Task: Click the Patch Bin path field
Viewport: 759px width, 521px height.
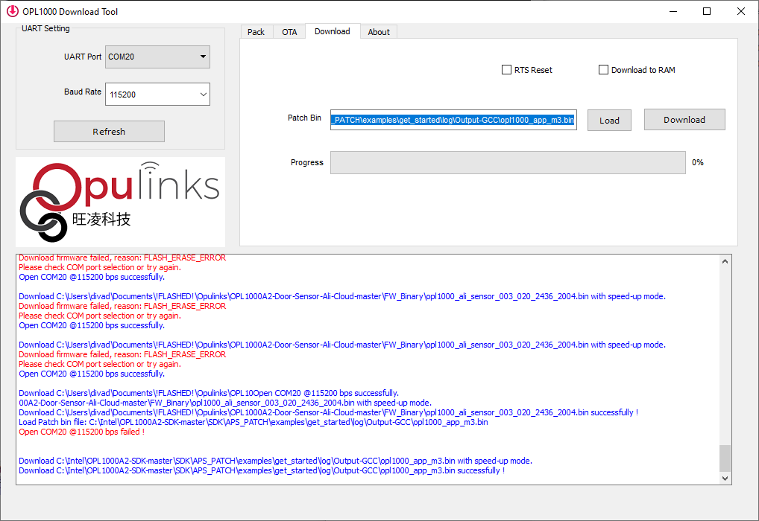Action: pyautogui.click(x=453, y=120)
